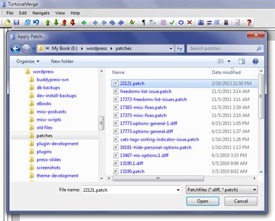Viewport: 275px width, 221px height.
Task: Sort by the Name column header
Action: (118, 73)
